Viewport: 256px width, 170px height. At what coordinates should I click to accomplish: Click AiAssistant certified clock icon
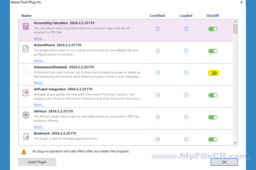[x=158, y=73]
